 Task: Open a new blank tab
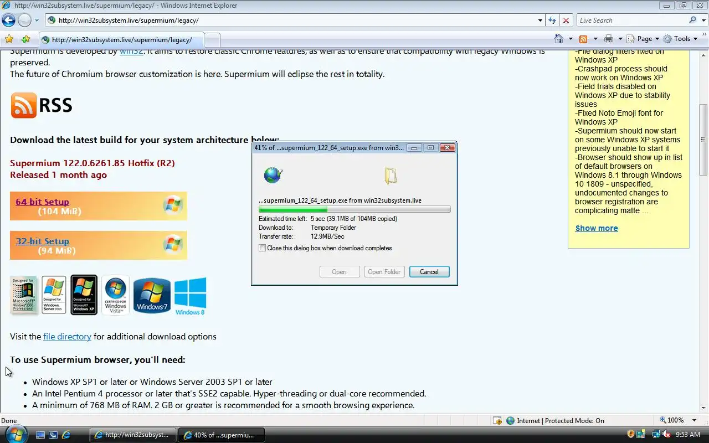212,39
